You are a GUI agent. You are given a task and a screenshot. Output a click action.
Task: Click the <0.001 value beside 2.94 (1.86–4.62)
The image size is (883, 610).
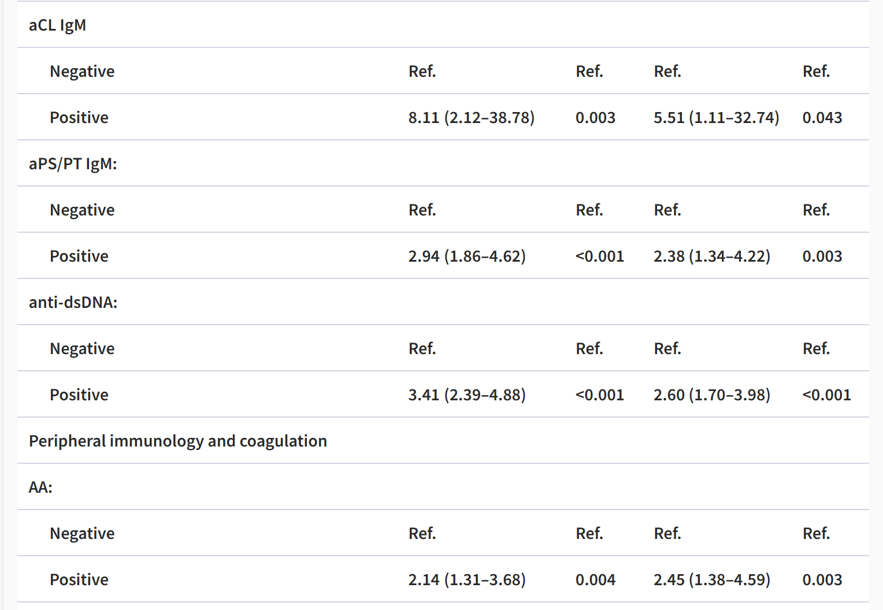pos(599,256)
